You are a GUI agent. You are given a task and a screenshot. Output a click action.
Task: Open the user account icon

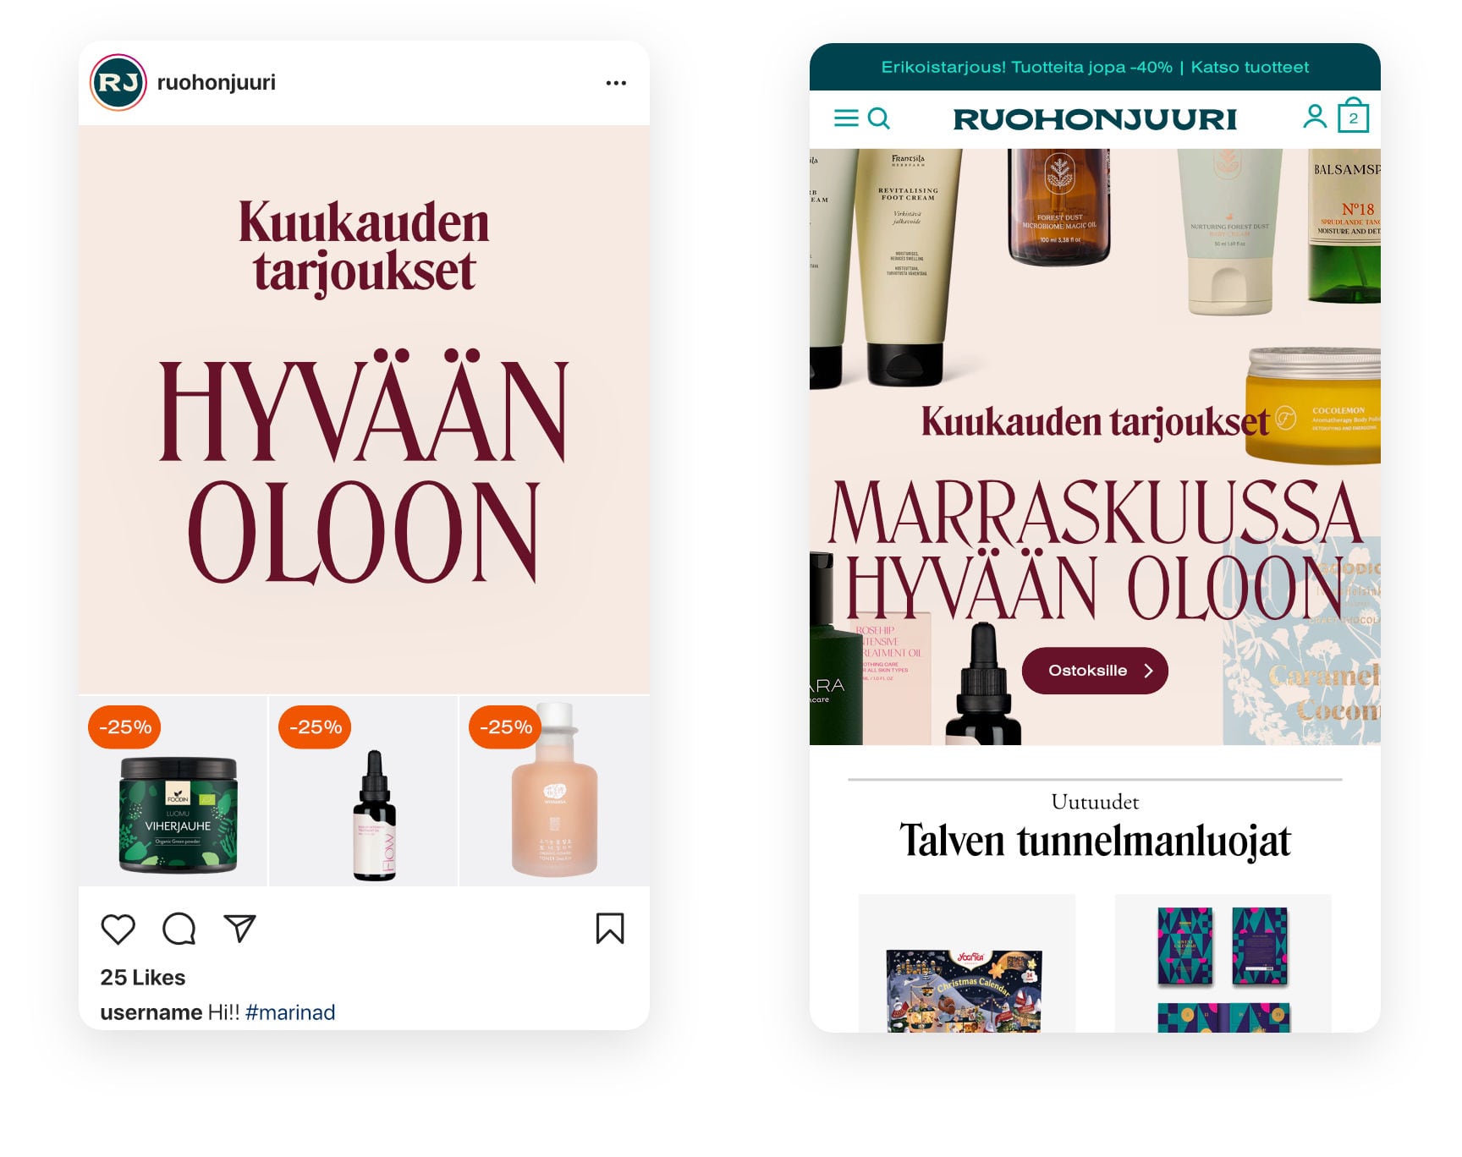tap(1315, 117)
